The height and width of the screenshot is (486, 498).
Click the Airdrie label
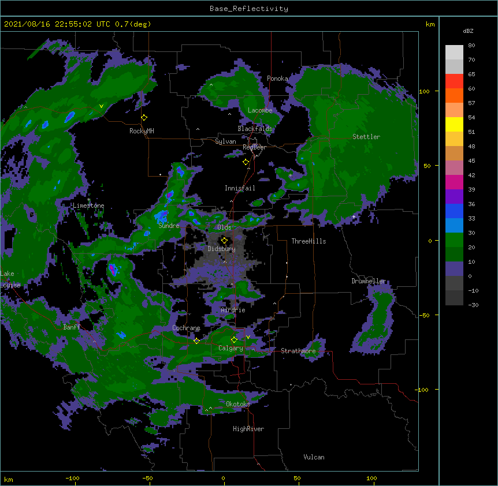point(233,310)
